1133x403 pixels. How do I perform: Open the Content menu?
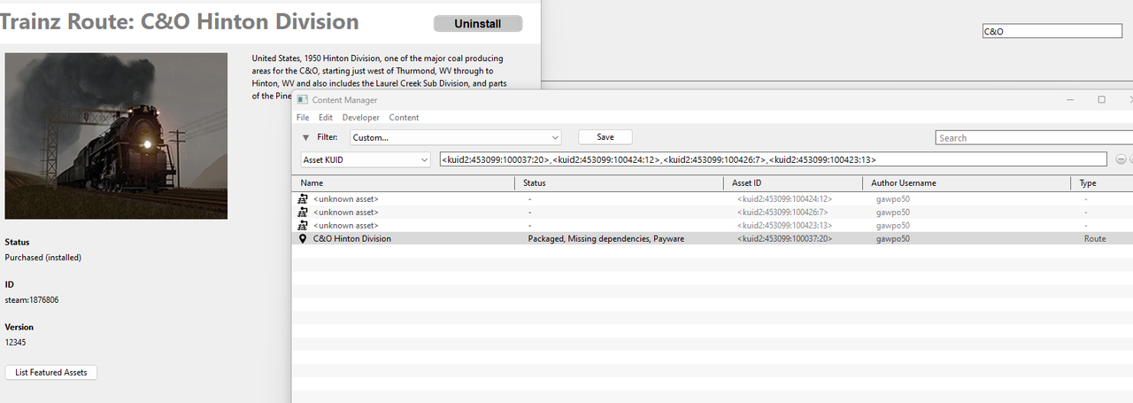click(x=404, y=118)
